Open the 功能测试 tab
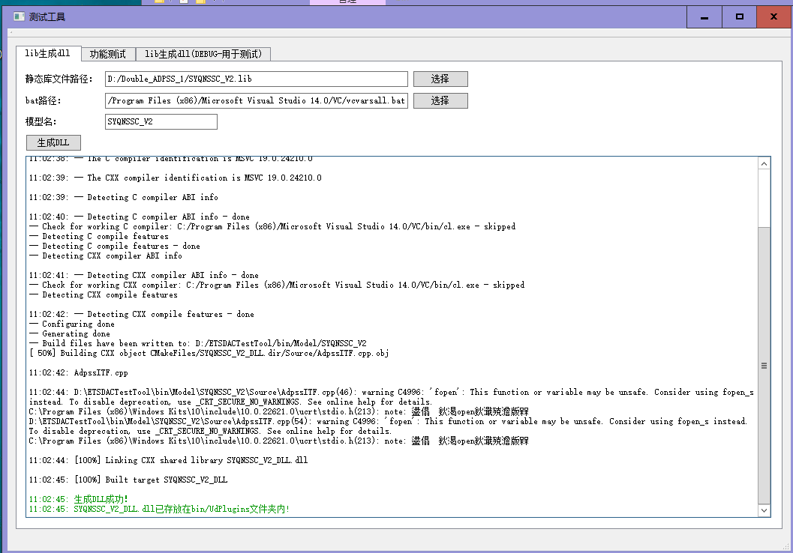Image resolution: width=793 pixels, height=553 pixels. 108,54
